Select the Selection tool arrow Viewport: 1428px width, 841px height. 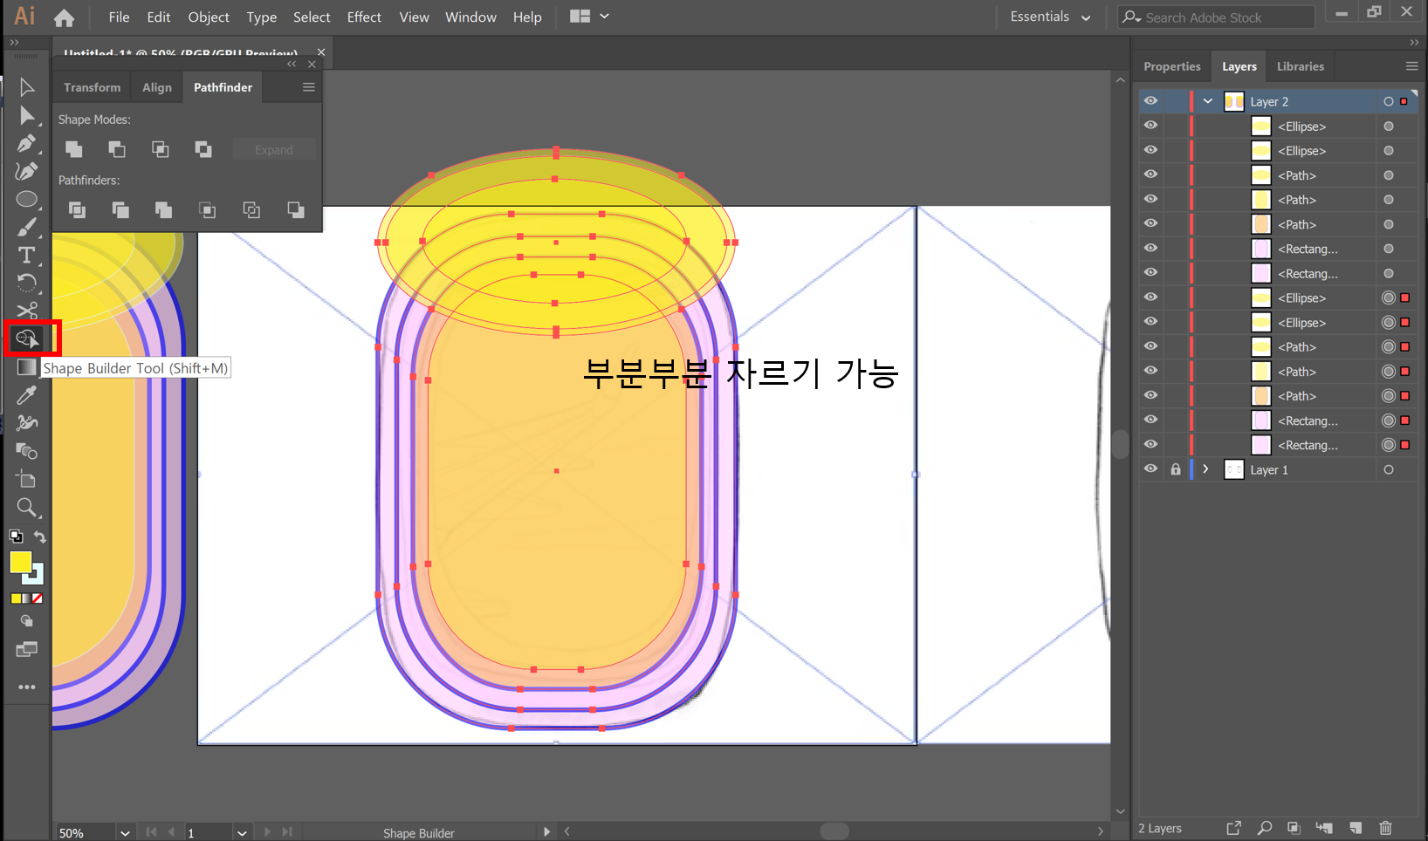[x=26, y=87]
